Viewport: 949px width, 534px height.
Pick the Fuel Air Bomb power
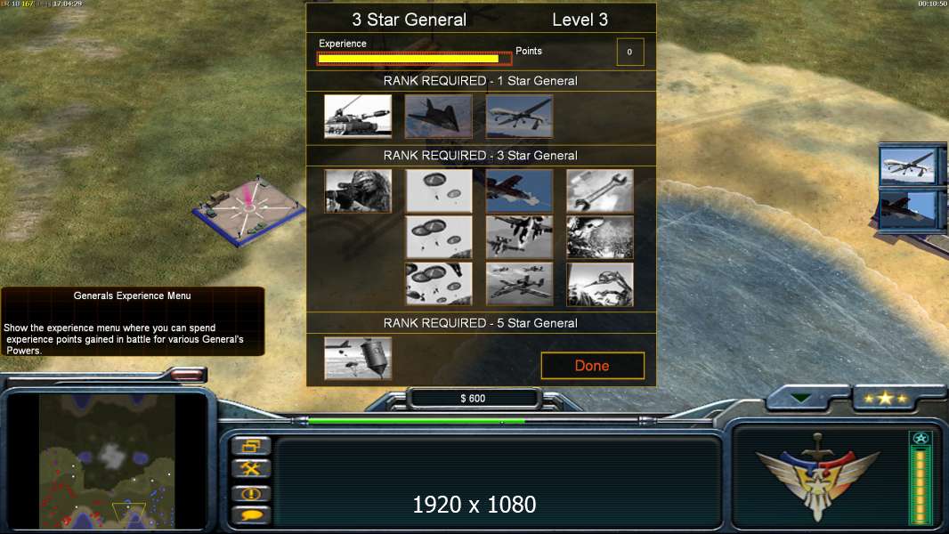tap(358, 358)
